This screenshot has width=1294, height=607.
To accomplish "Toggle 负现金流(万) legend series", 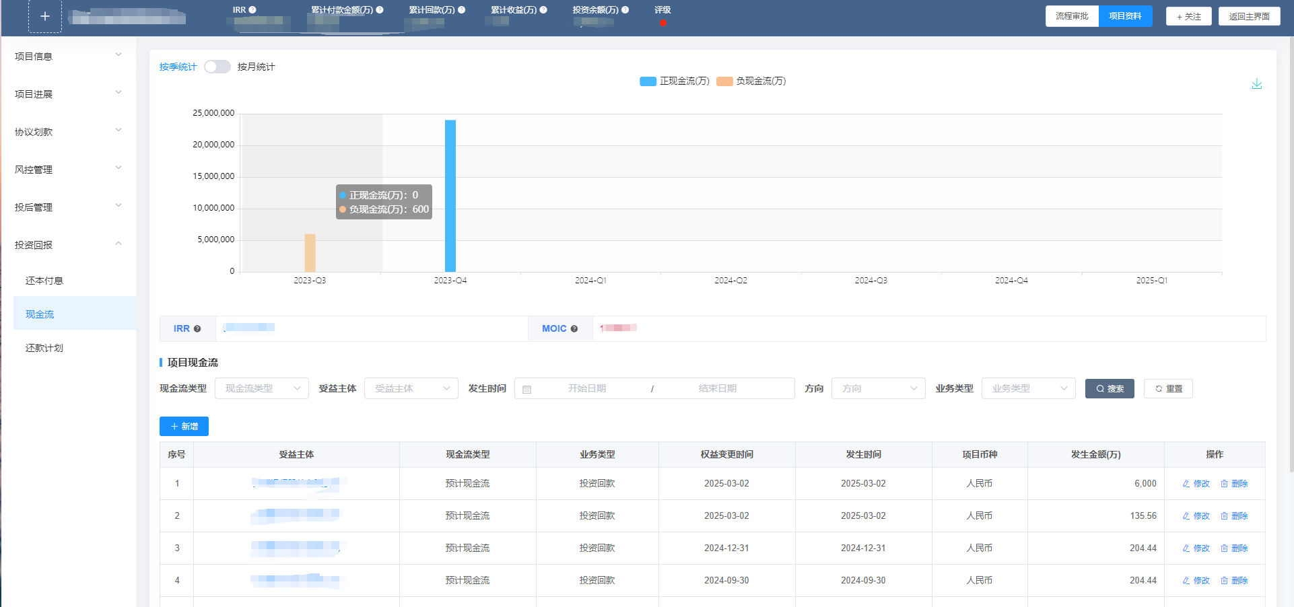I will pos(751,81).
